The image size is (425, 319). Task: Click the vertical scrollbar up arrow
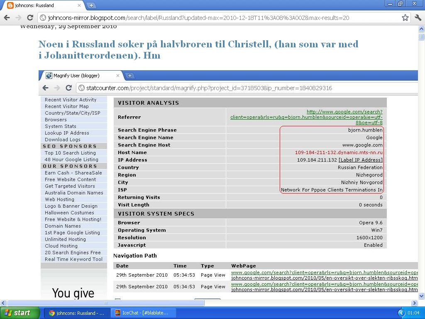click(x=422, y=29)
